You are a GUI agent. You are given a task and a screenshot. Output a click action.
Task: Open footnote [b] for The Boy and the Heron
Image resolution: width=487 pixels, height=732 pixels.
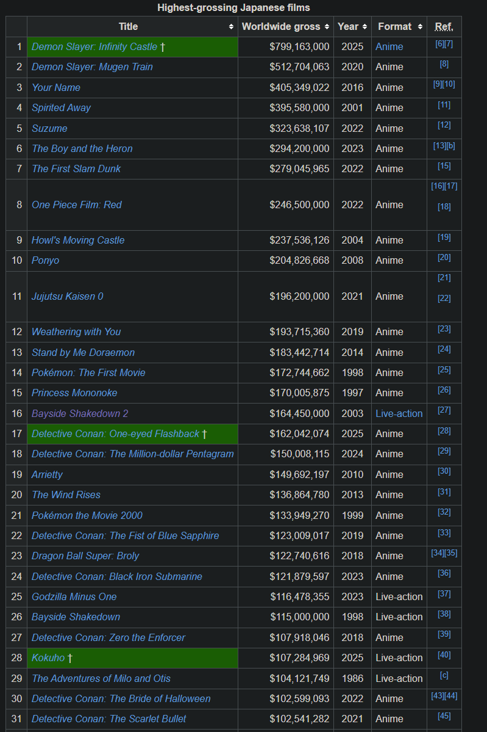pyautogui.click(x=450, y=146)
